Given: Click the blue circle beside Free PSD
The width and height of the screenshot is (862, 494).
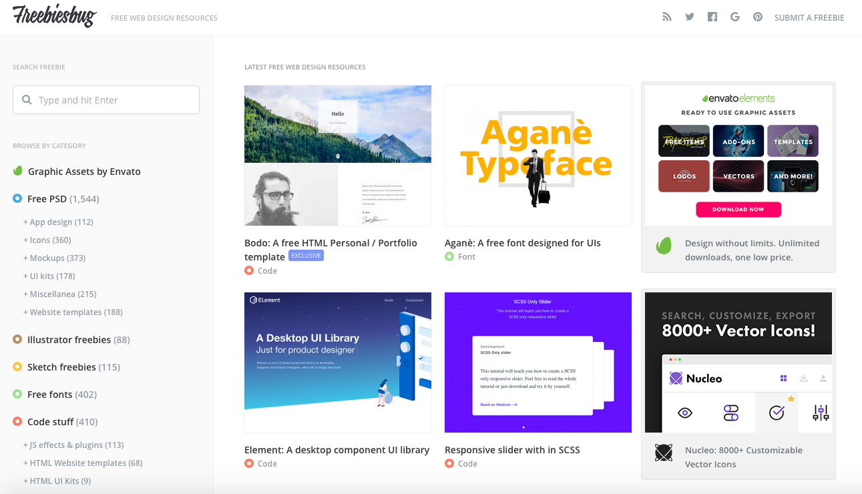Looking at the screenshot, I should pyautogui.click(x=17, y=198).
